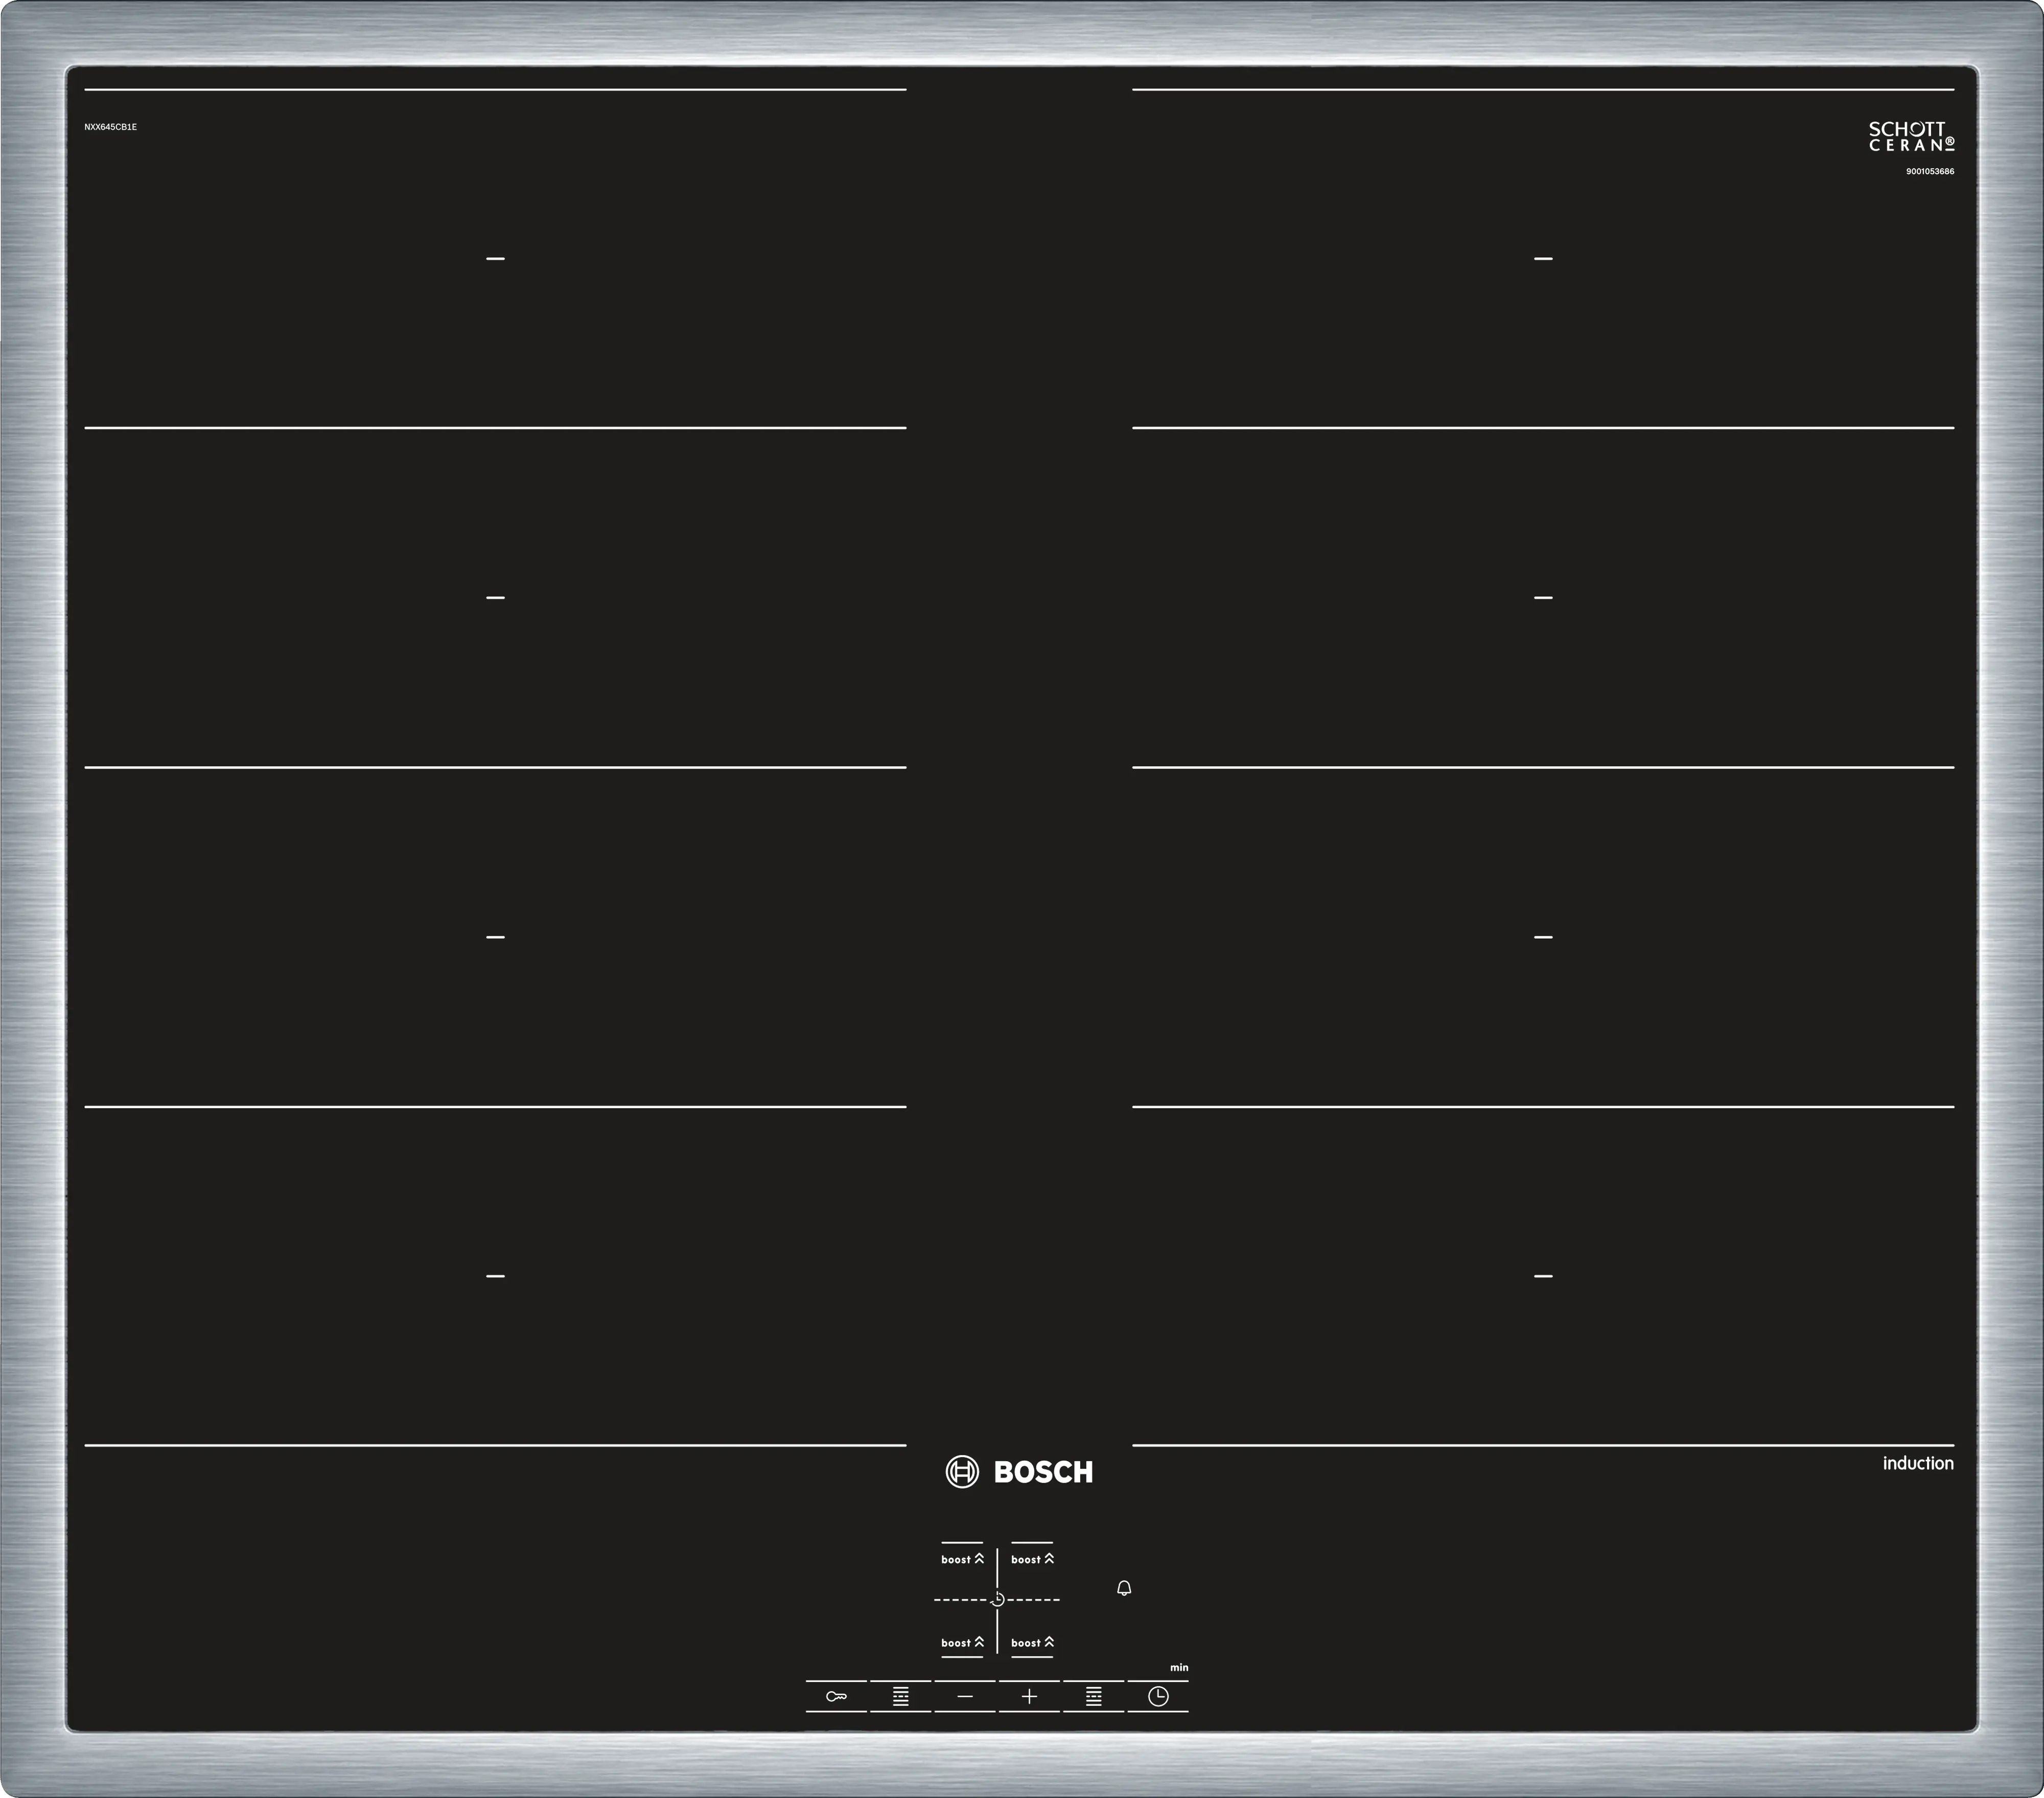Select the bottom-right boost zone

[x=1032, y=1642]
